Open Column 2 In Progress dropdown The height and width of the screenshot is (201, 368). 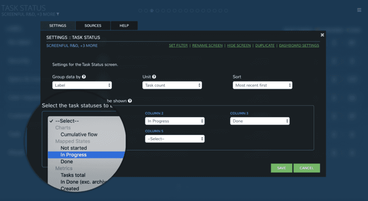175,121
